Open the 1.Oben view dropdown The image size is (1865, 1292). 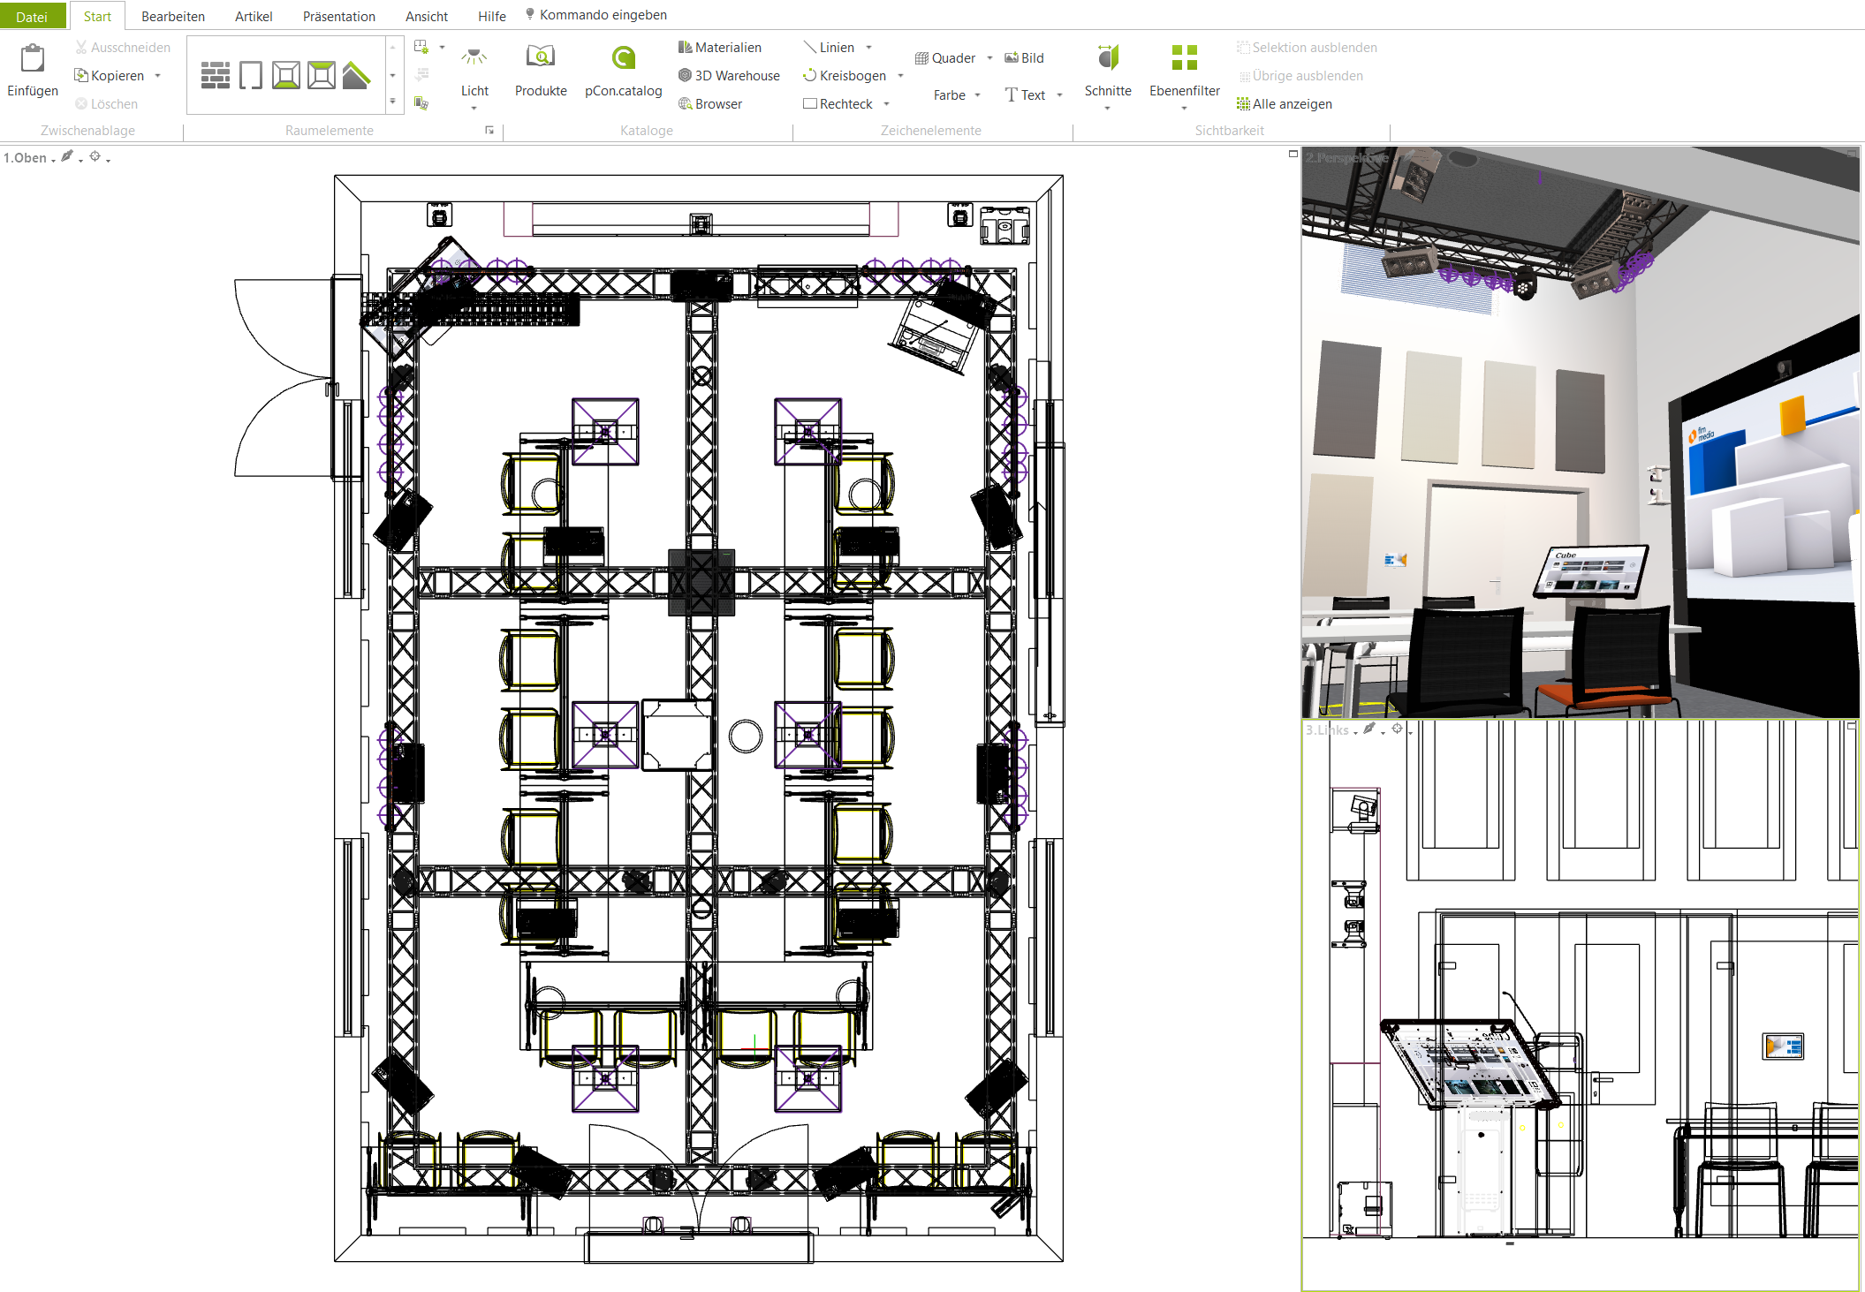[x=53, y=160]
